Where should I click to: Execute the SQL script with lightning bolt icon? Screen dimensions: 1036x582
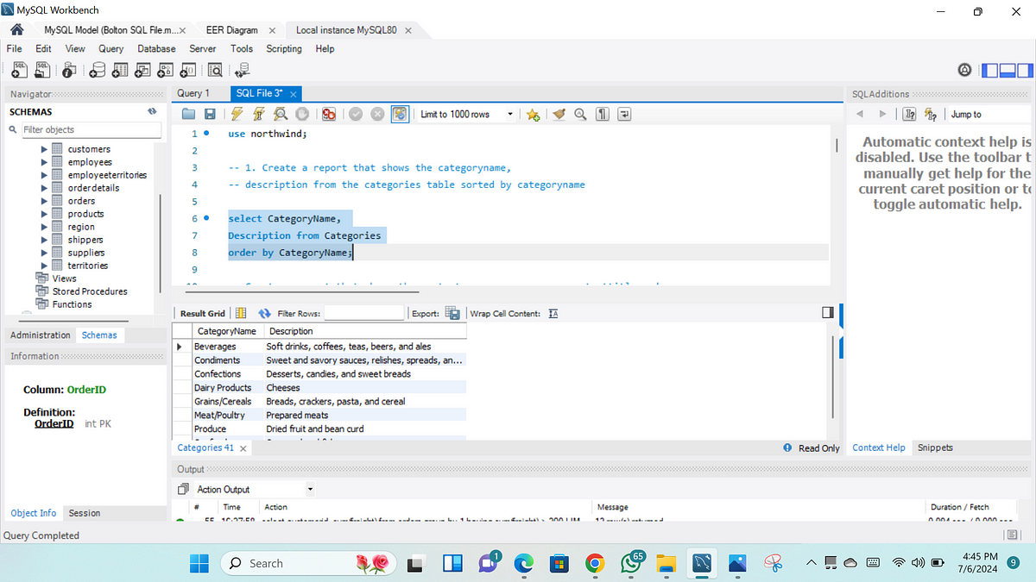point(237,114)
